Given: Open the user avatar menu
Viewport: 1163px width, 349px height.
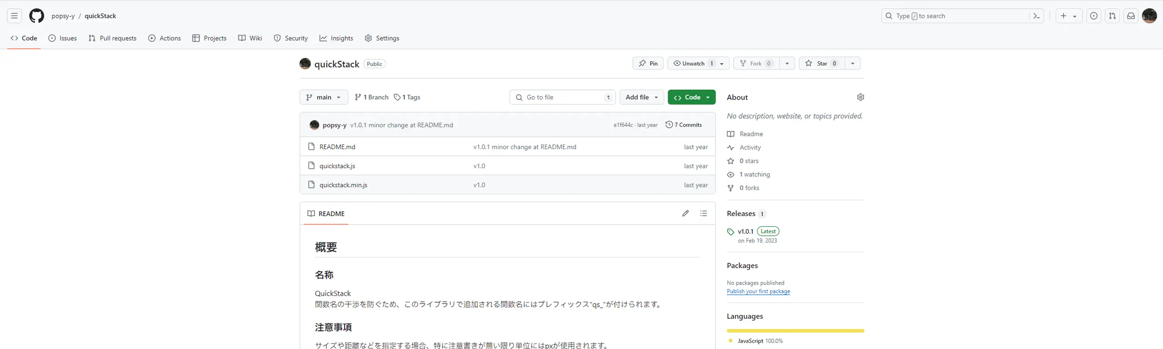Looking at the screenshot, I should 1149,16.
